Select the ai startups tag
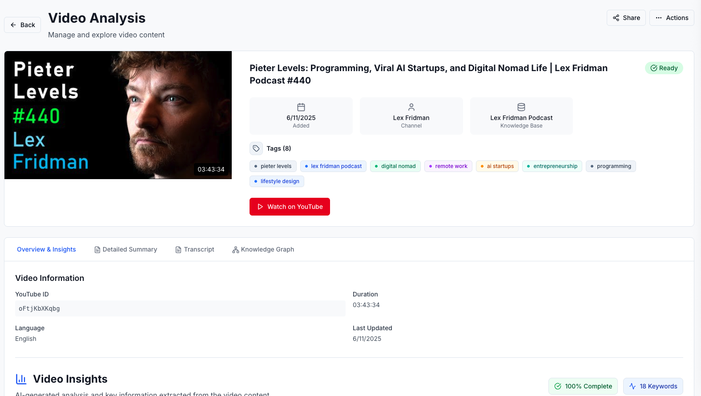Image resolution: width=701 pixels, height=396 pixels. coord(497,166)
